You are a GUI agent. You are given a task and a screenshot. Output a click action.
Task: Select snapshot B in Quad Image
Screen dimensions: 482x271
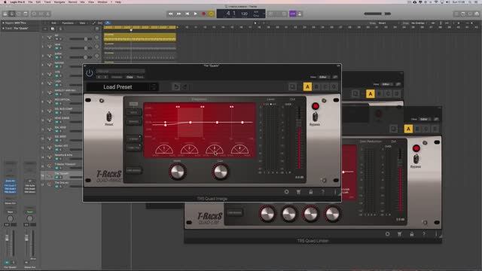coord(316,87)
